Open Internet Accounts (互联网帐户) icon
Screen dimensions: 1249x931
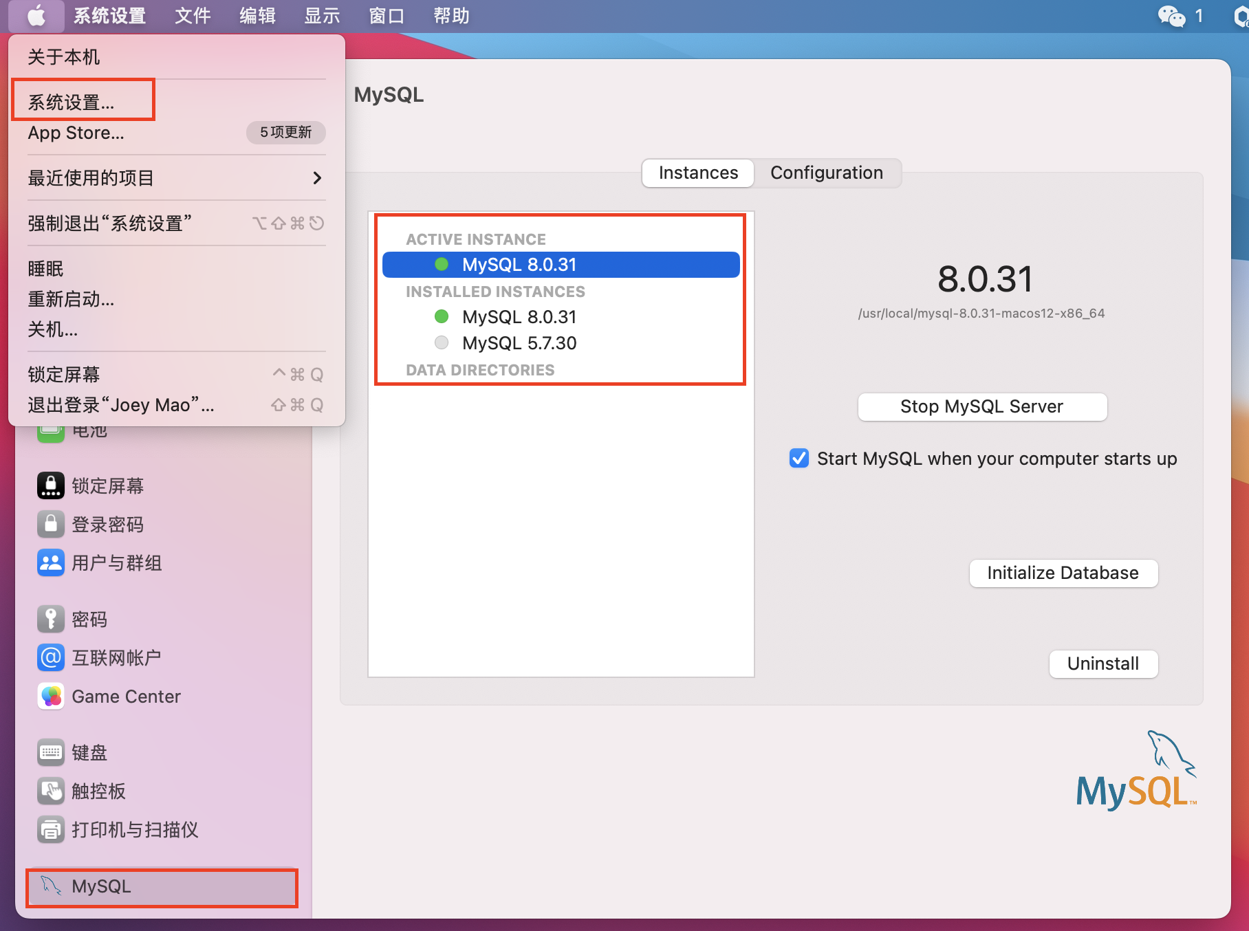(x=51, y=658)
